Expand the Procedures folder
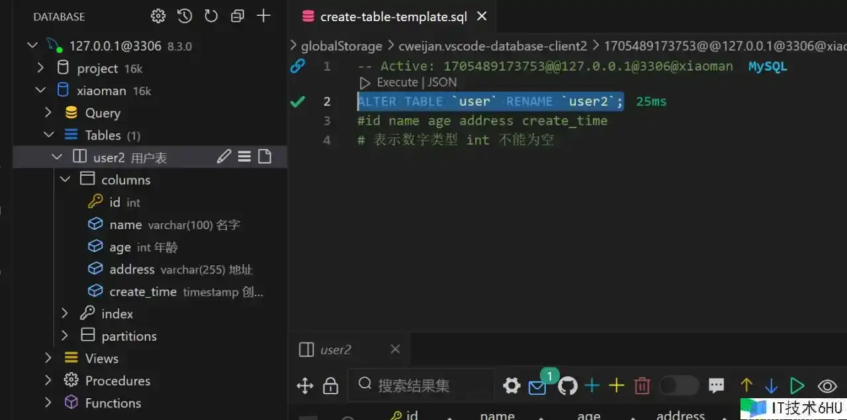The image size is (847, 420). click(x=48, y=380)
